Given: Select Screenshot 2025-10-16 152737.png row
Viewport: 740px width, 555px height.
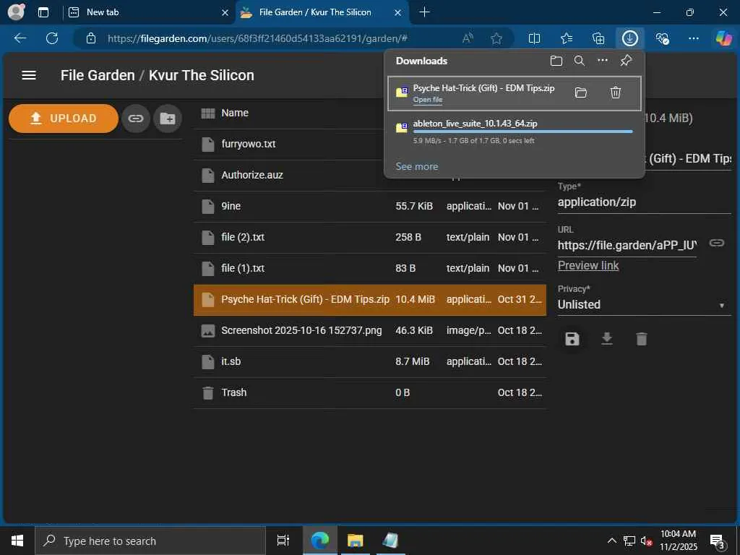Looking at the screenshot, I should click(370, 331).
